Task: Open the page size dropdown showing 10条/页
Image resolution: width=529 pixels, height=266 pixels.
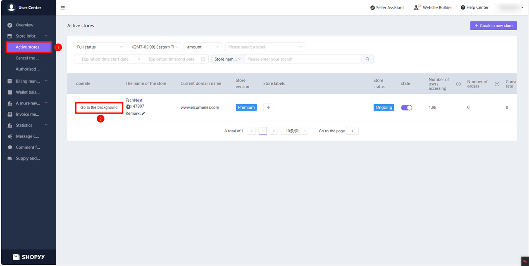Action: tap(294, 131)
